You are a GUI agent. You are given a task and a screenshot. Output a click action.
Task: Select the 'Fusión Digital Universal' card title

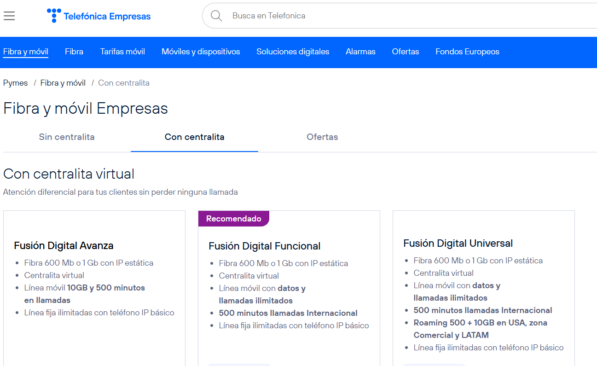pyautogui.click(x=458, y=243)
